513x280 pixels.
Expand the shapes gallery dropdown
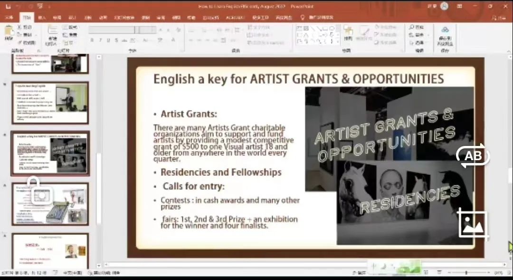pos(338,42)
